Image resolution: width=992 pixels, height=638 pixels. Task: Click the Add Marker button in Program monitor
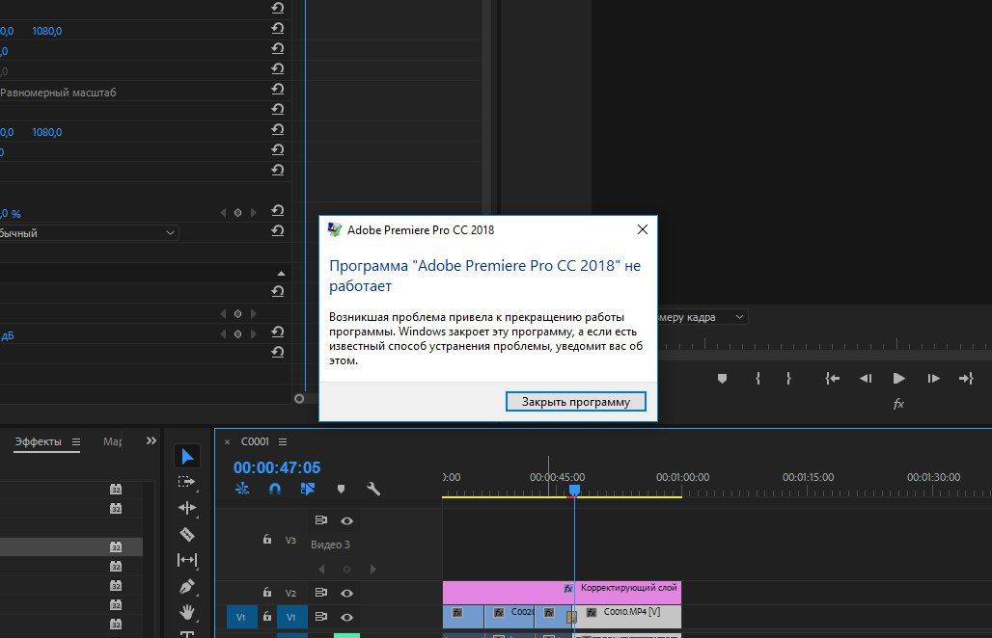click(722, 379)
